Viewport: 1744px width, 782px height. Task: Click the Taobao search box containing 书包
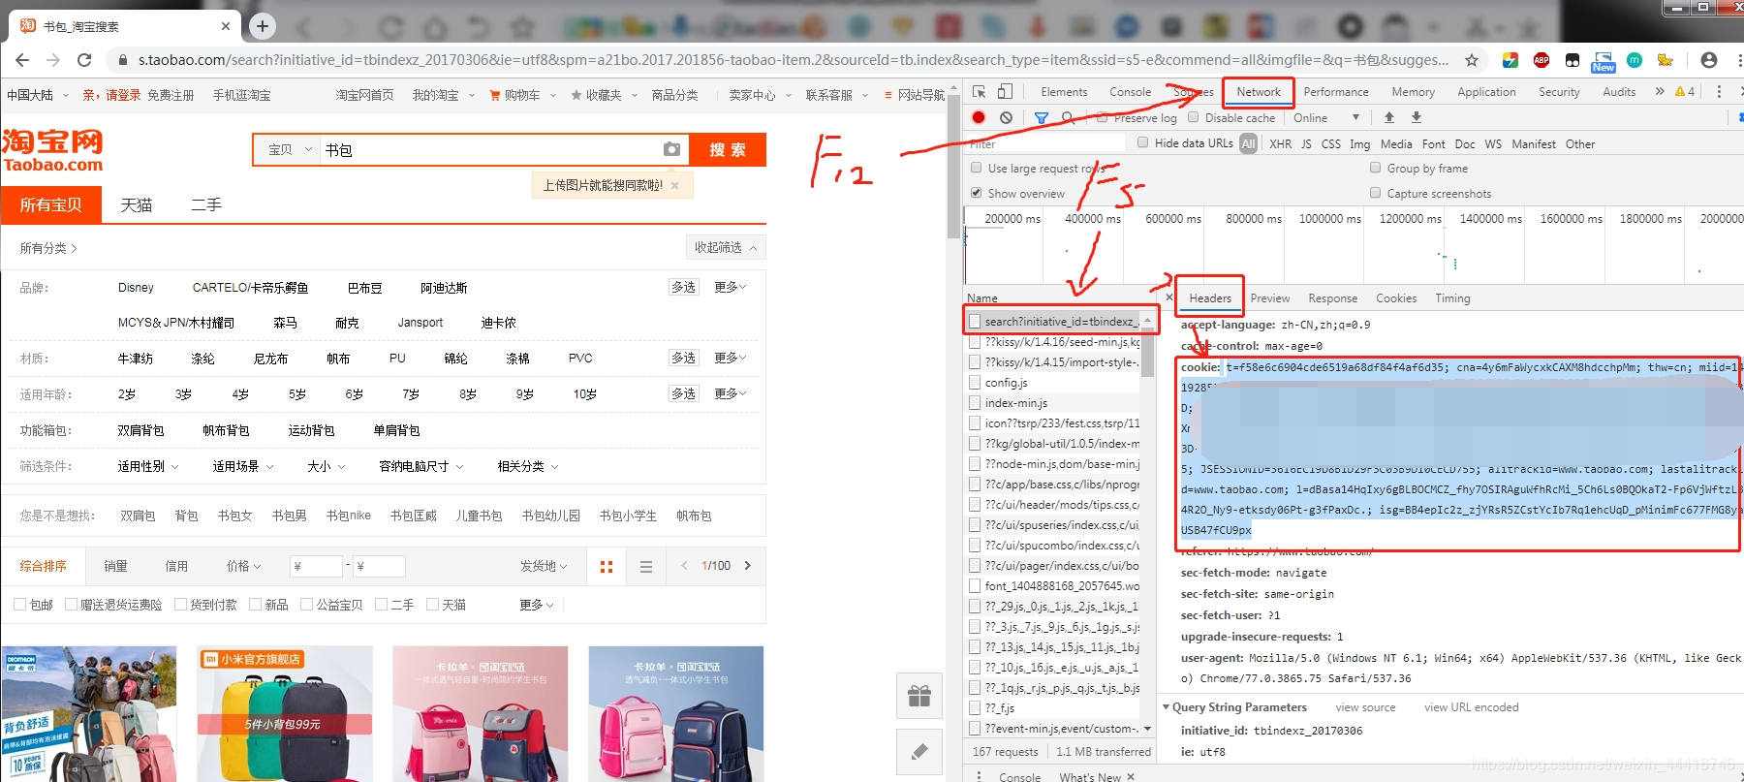point(488,150)
